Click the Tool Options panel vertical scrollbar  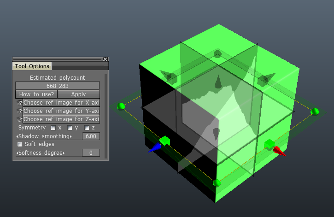point(105,116)
